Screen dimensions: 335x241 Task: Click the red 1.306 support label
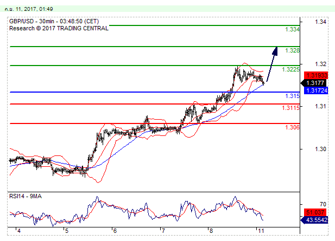click(292, 127)
